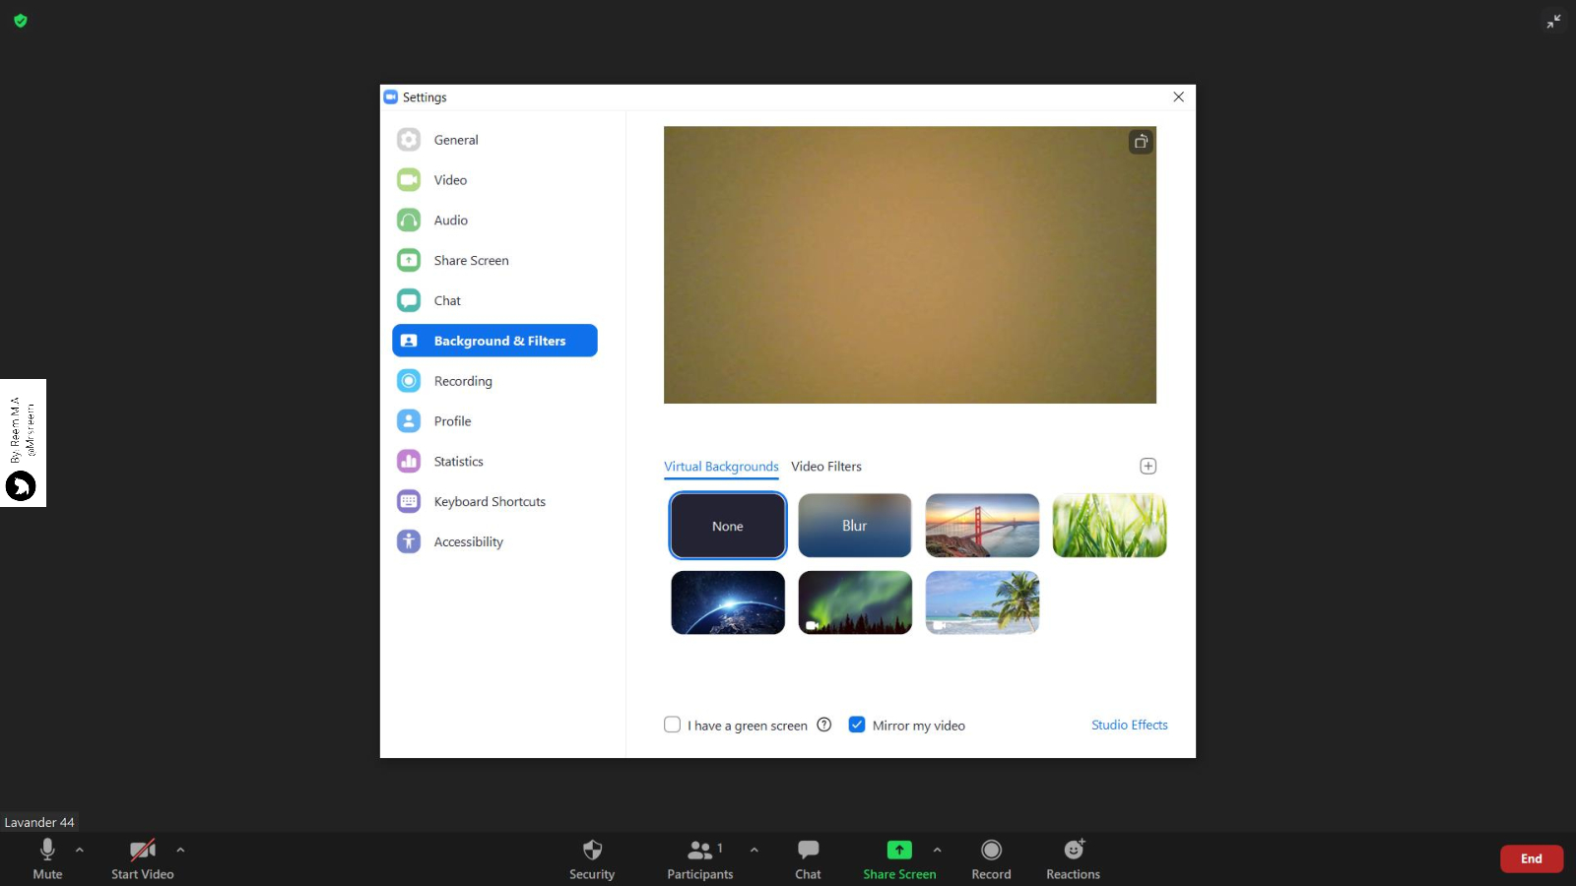Click the green Share Screen icon
1576x886 pixels.
899,850
